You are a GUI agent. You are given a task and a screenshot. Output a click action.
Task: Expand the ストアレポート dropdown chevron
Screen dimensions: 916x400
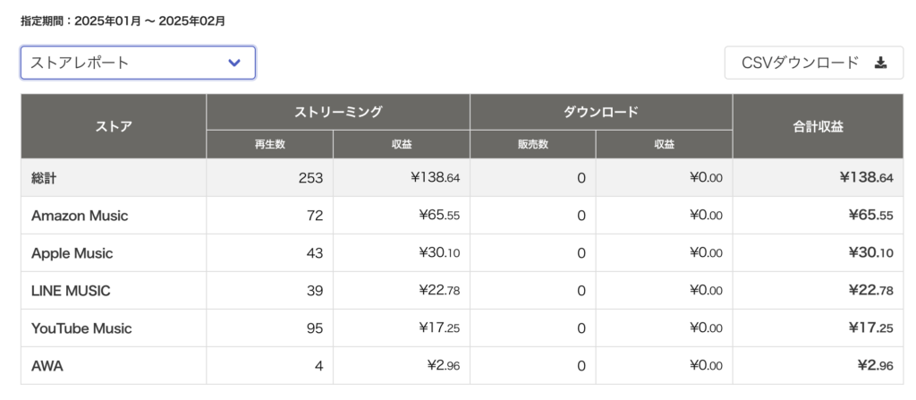click(234, 63)
